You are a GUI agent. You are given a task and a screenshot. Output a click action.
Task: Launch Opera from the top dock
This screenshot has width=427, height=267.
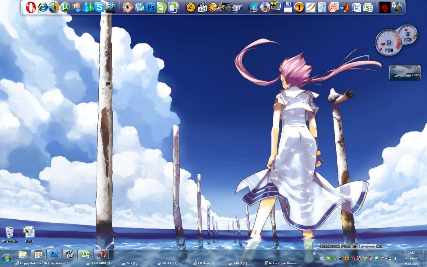point(31,7)
